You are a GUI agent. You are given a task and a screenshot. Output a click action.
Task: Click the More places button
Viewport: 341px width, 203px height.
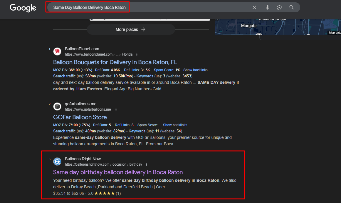click(131, 29)
